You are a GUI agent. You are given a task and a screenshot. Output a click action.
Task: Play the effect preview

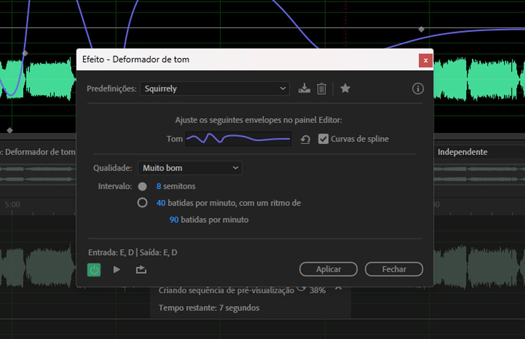click(x=117, y=269)
